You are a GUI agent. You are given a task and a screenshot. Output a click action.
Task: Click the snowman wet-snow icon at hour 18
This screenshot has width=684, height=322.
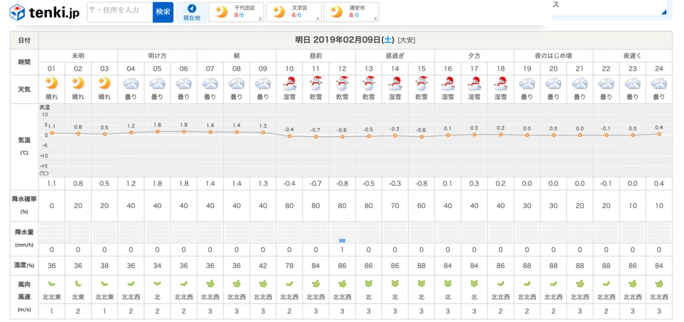coord(500,83)
